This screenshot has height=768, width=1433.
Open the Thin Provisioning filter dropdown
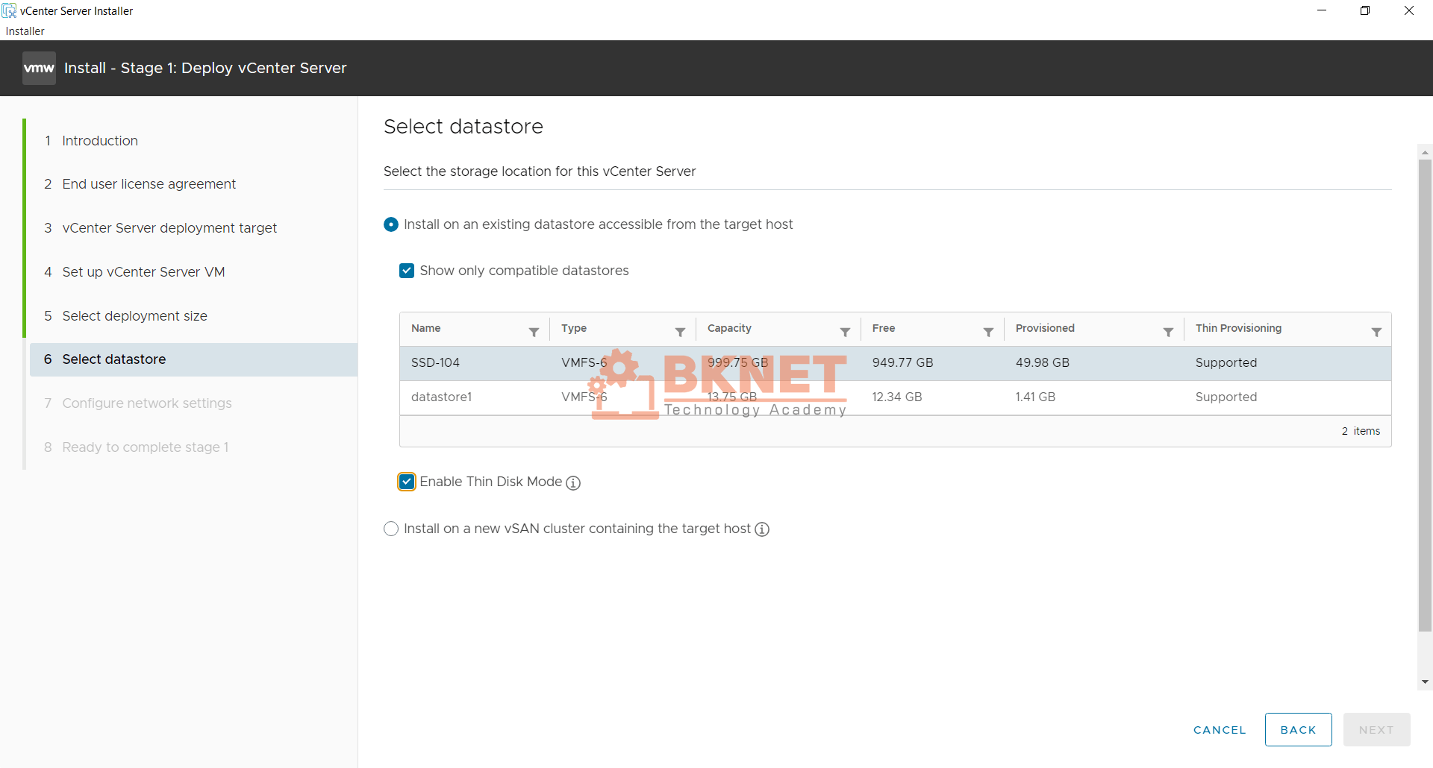(x=1376, y=333)
